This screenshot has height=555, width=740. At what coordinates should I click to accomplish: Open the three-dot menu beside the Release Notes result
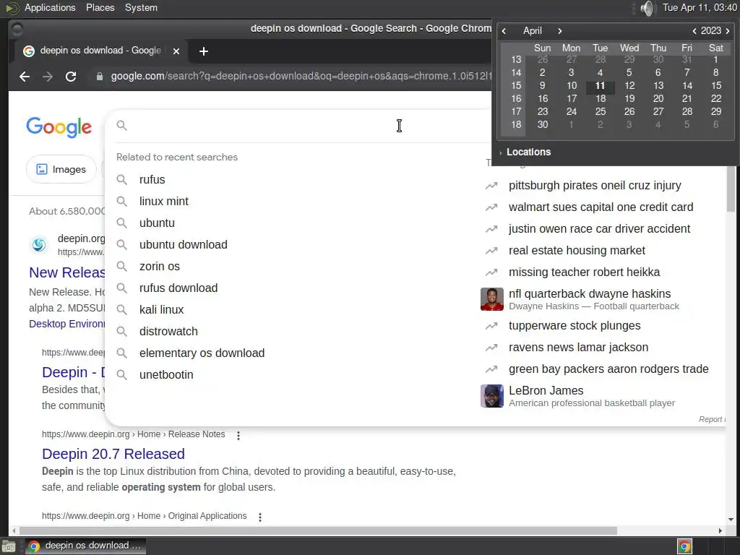point(238,436)
